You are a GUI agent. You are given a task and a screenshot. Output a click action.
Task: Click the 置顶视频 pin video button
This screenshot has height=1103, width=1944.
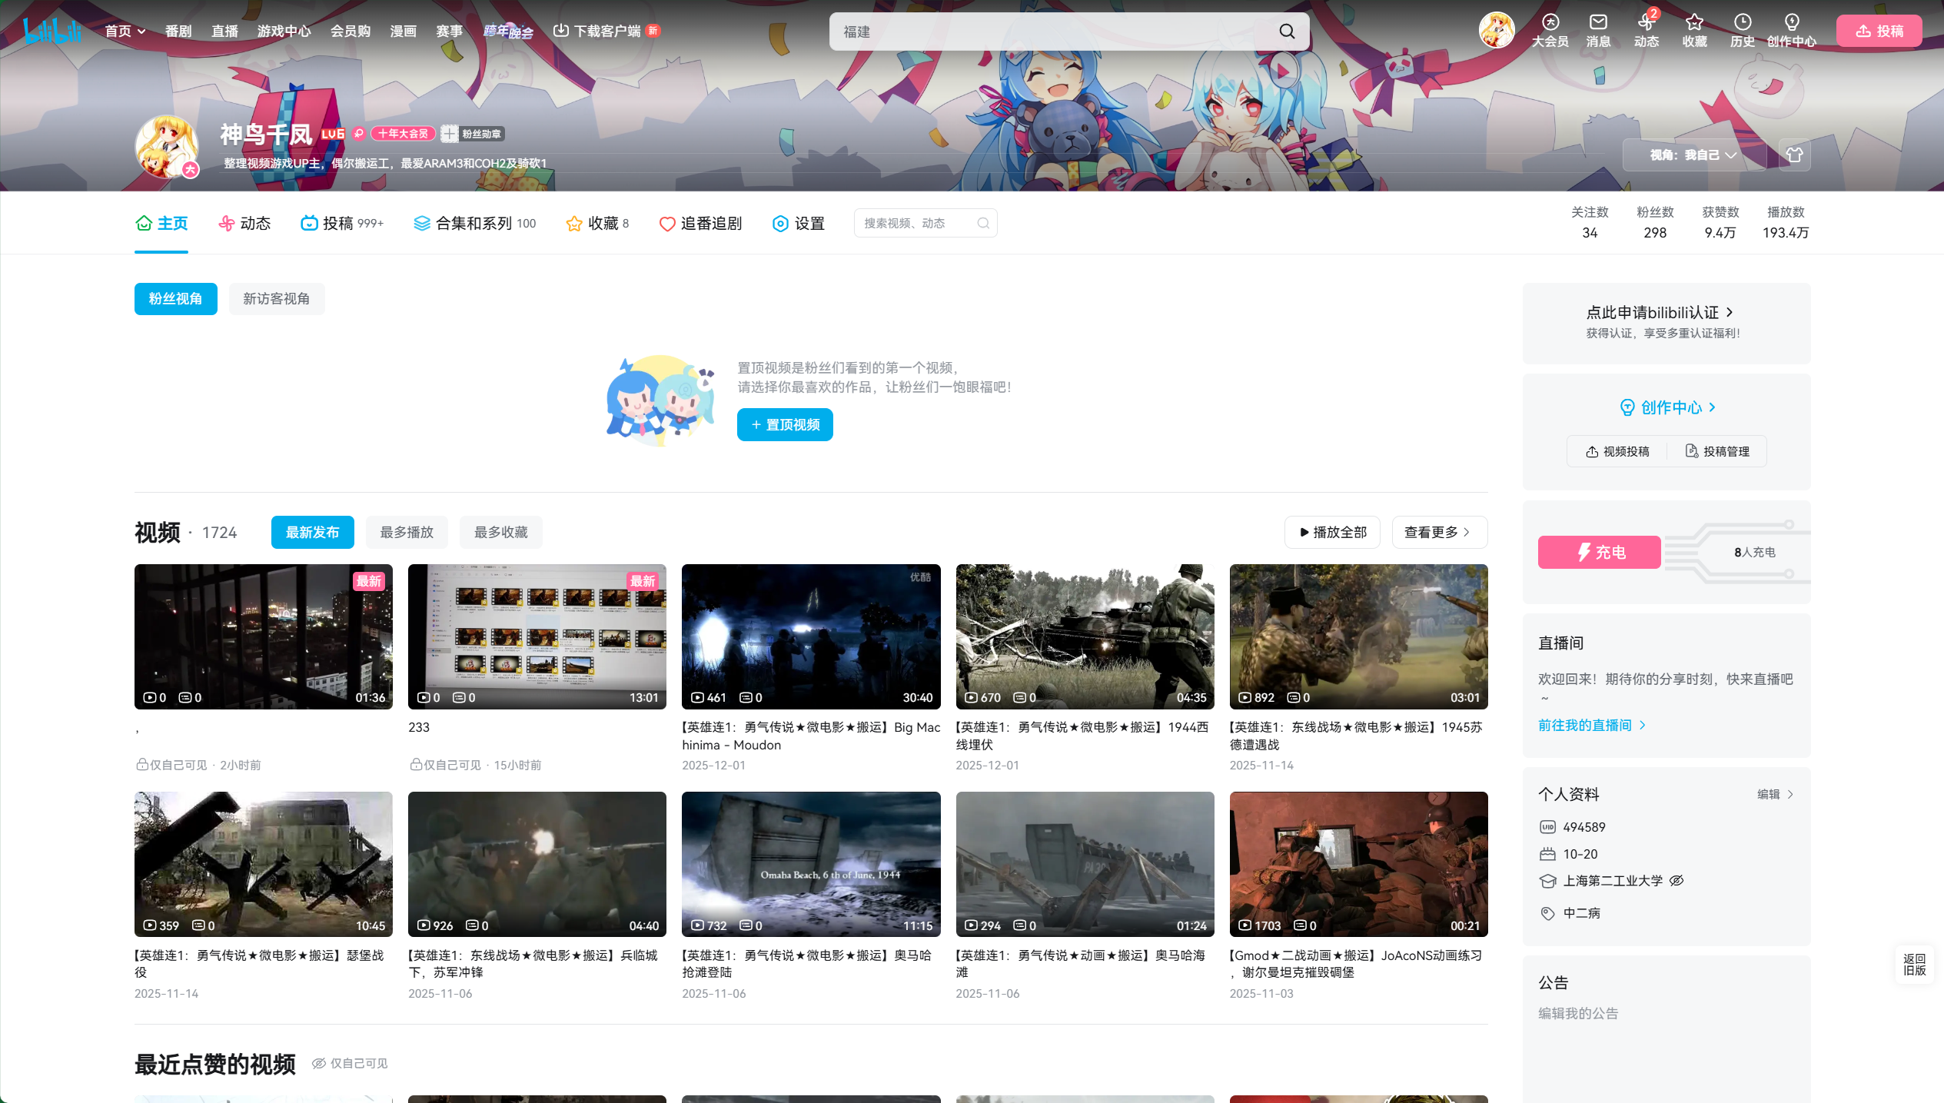click(784, 424)
